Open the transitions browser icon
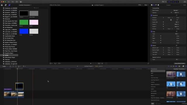The height and width of the screenshot is (105, 187). 186,66
